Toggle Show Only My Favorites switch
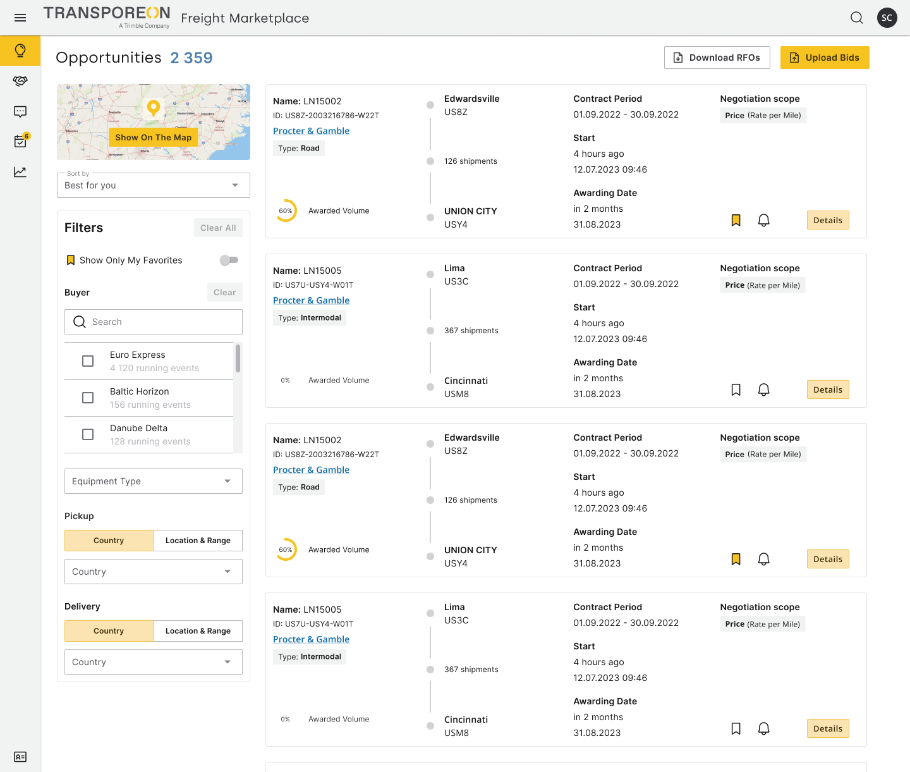This screenshot has height=772, width=910. [229, 260]
